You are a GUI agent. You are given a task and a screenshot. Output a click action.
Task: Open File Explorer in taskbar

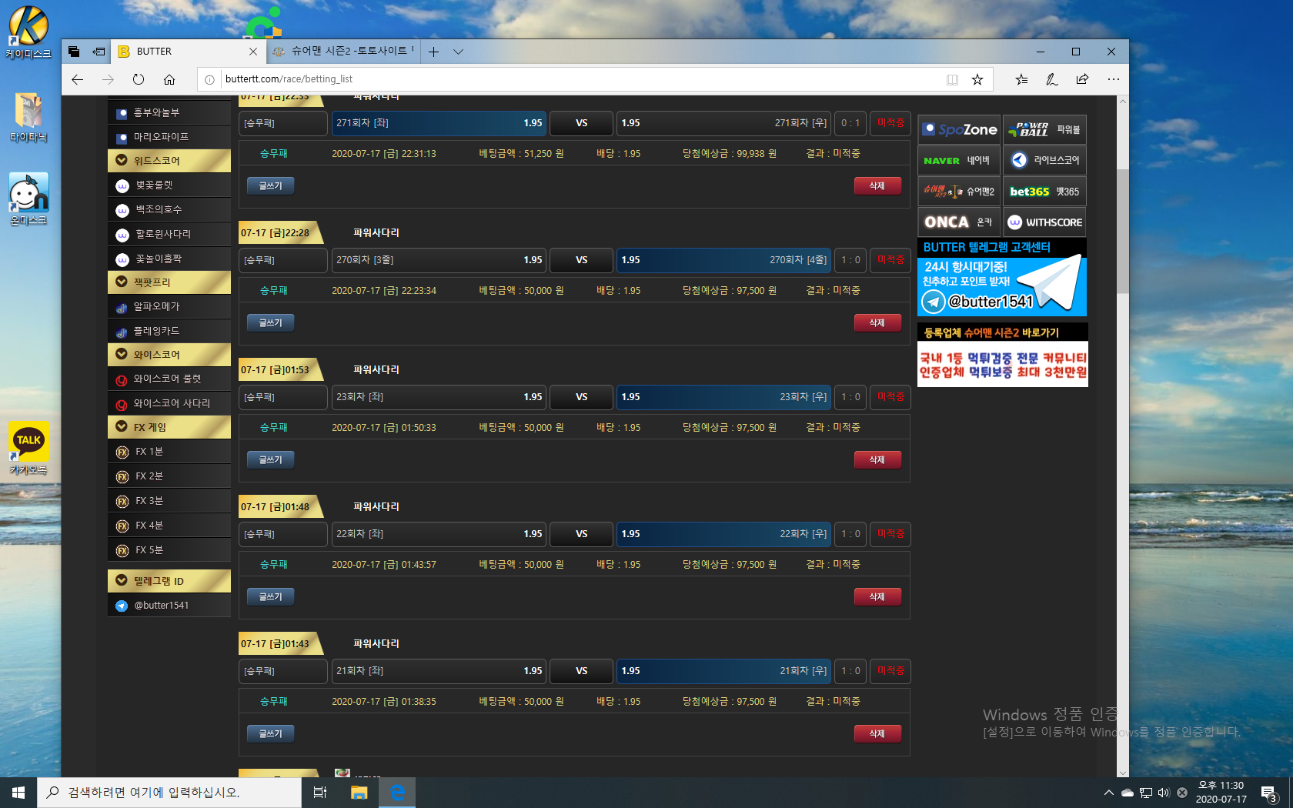tap(359, 792)
